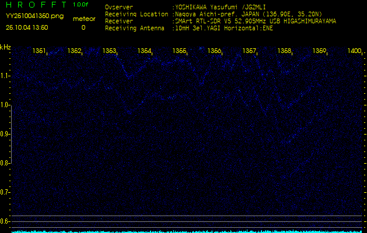Click the 1.0.0f version label
Screen dimensions: 367x233
[81, 5]
